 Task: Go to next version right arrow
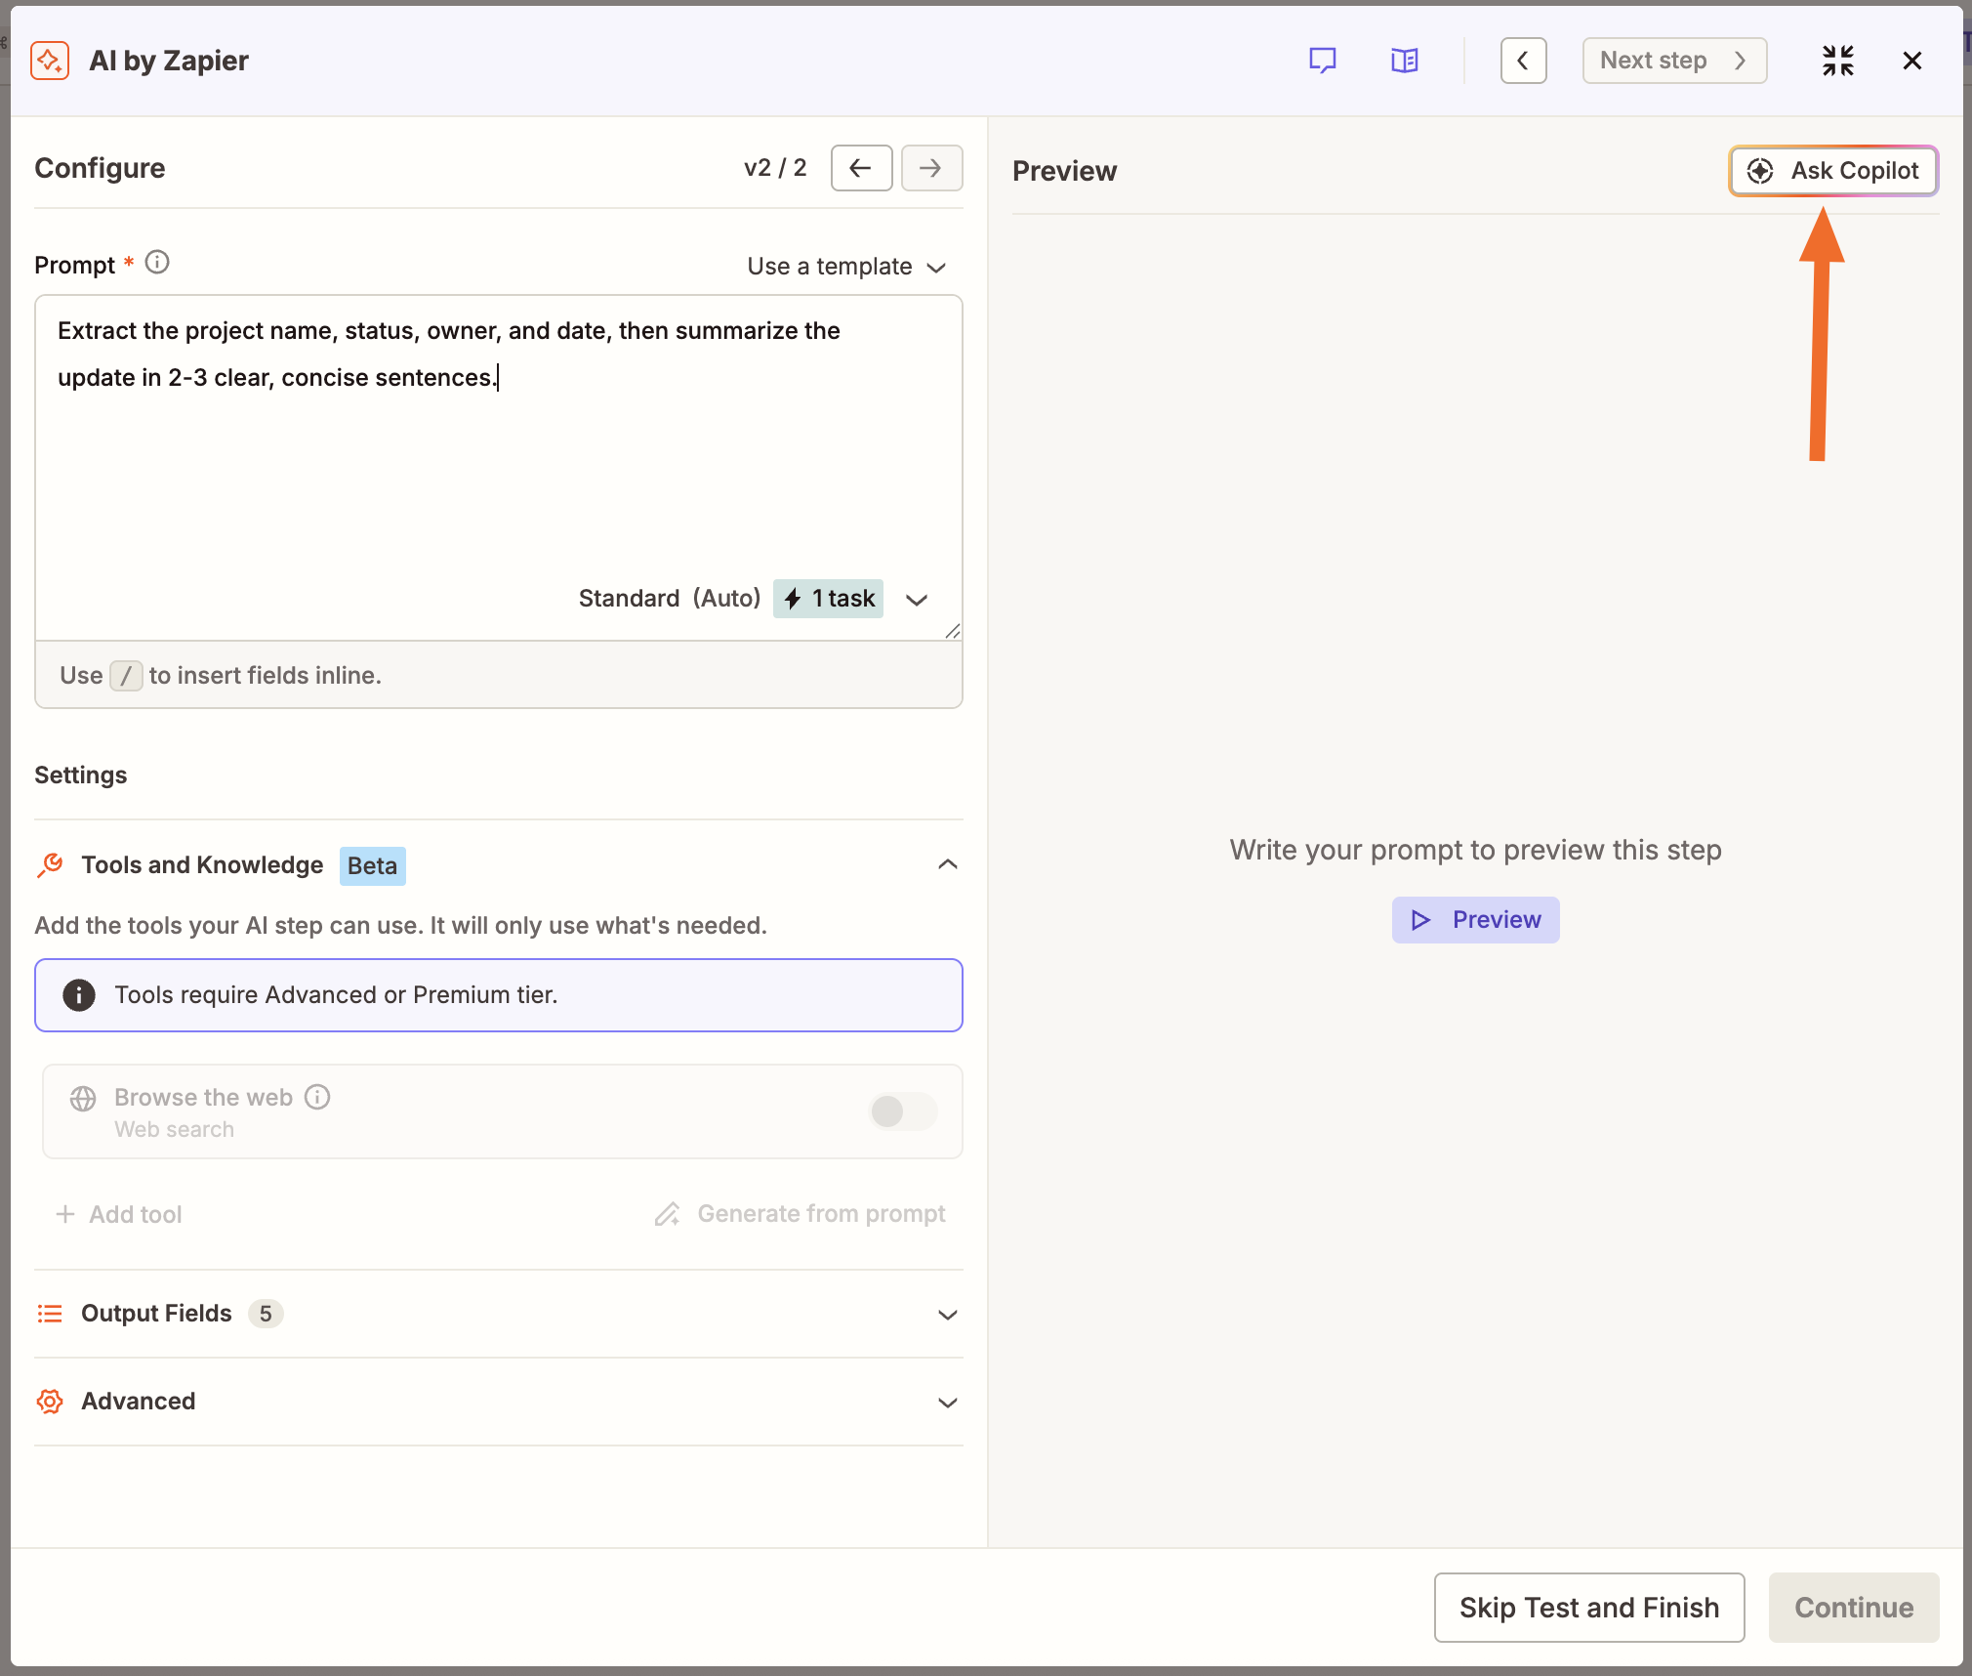[931, 168]
